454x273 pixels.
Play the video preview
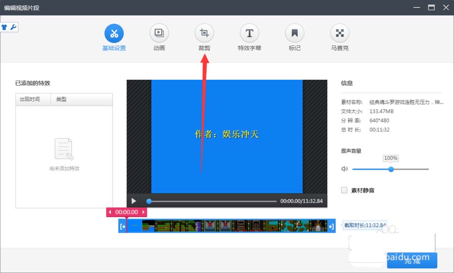134,201
